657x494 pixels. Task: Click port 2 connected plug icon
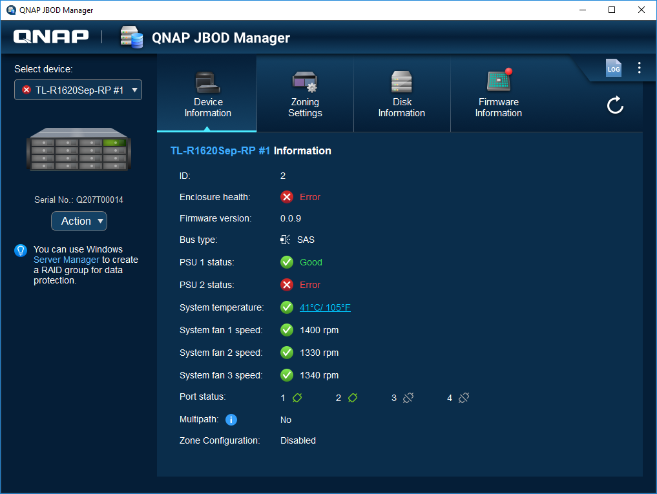353,398
